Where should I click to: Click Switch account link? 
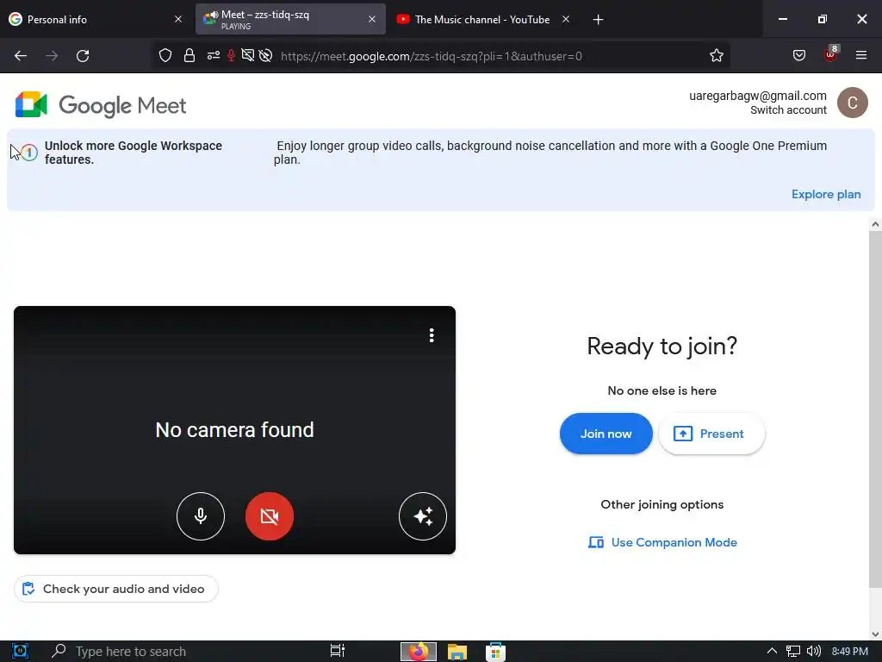pyautogui.click(x=788, y=110)
